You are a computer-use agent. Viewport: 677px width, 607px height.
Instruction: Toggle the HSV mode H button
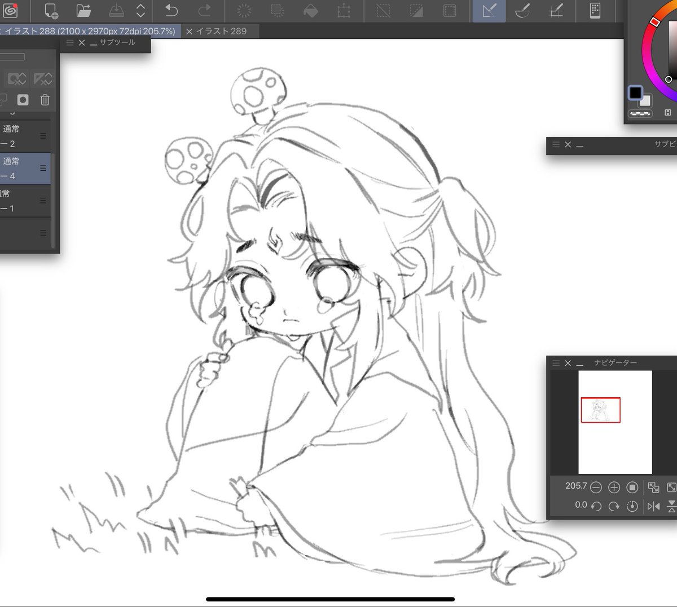[668, 113]
